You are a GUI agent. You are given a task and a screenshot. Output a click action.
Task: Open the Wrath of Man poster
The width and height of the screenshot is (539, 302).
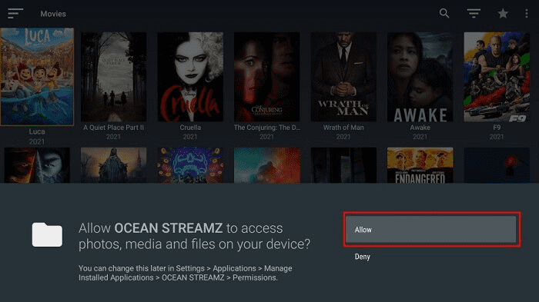pyautogui.click(x=343, y=77)
